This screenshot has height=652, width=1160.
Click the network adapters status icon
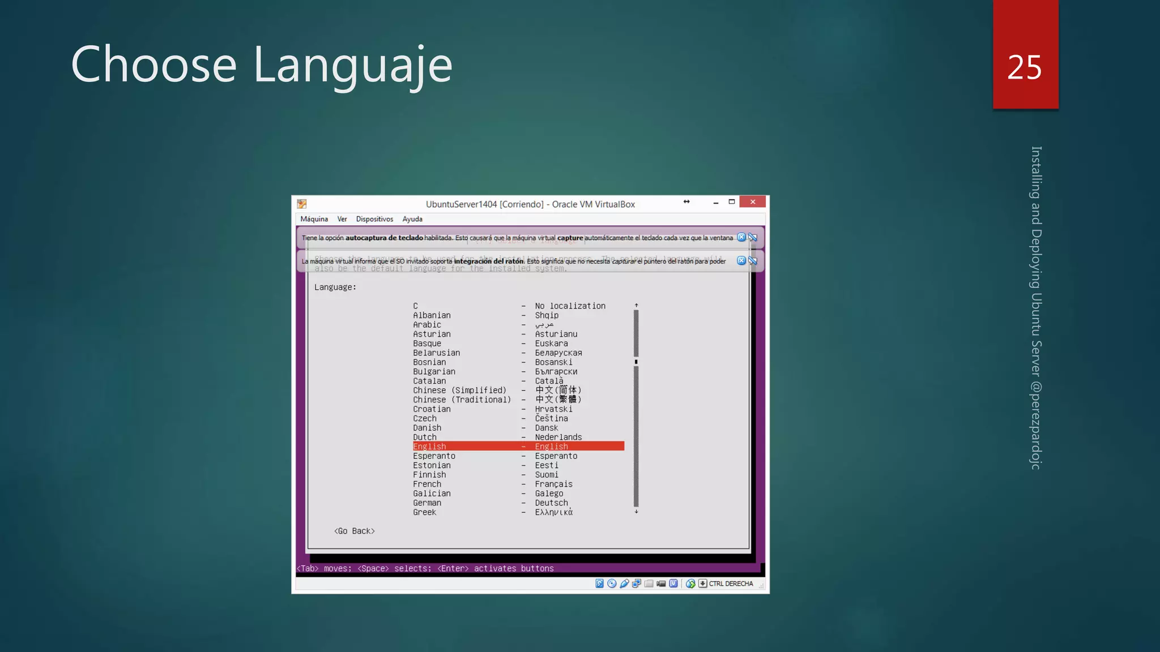click(637, 584)
